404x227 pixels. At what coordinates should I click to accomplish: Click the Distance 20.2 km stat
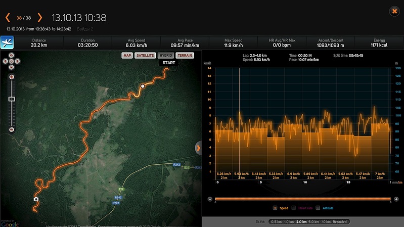[39, 43]
